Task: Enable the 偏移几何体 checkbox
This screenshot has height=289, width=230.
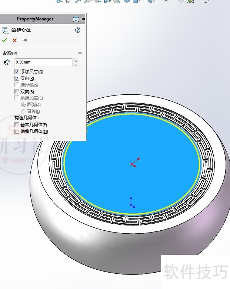Action: (17, 131)
